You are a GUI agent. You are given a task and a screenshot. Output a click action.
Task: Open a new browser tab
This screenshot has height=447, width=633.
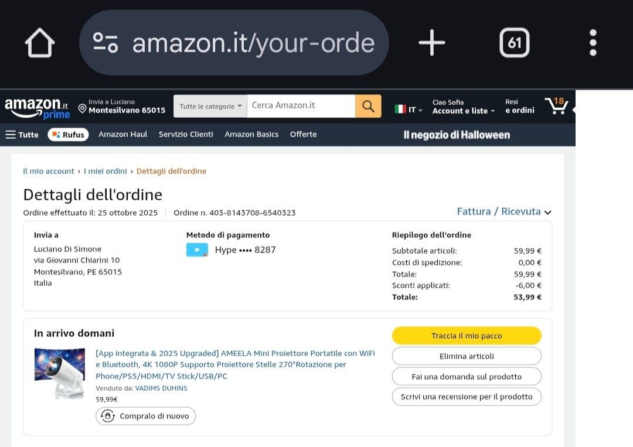tap(432, 43)
